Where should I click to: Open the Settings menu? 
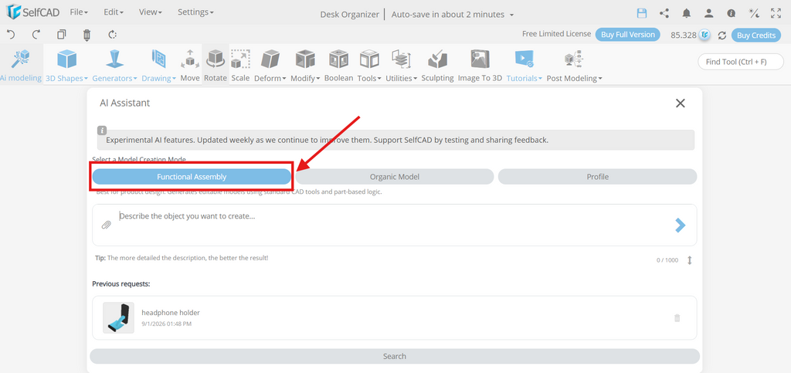(x=195, y=12)
